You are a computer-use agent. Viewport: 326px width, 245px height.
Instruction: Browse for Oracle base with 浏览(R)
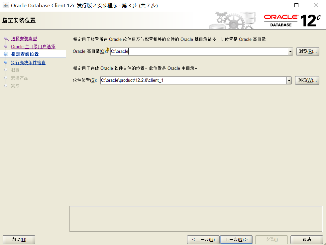(308, 52)
